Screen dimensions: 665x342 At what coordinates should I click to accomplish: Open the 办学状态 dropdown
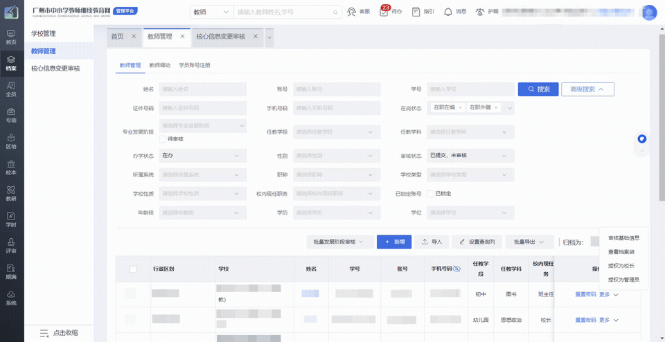203,156
